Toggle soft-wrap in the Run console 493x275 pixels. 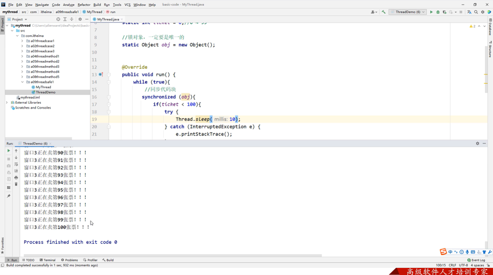[16, 164]
